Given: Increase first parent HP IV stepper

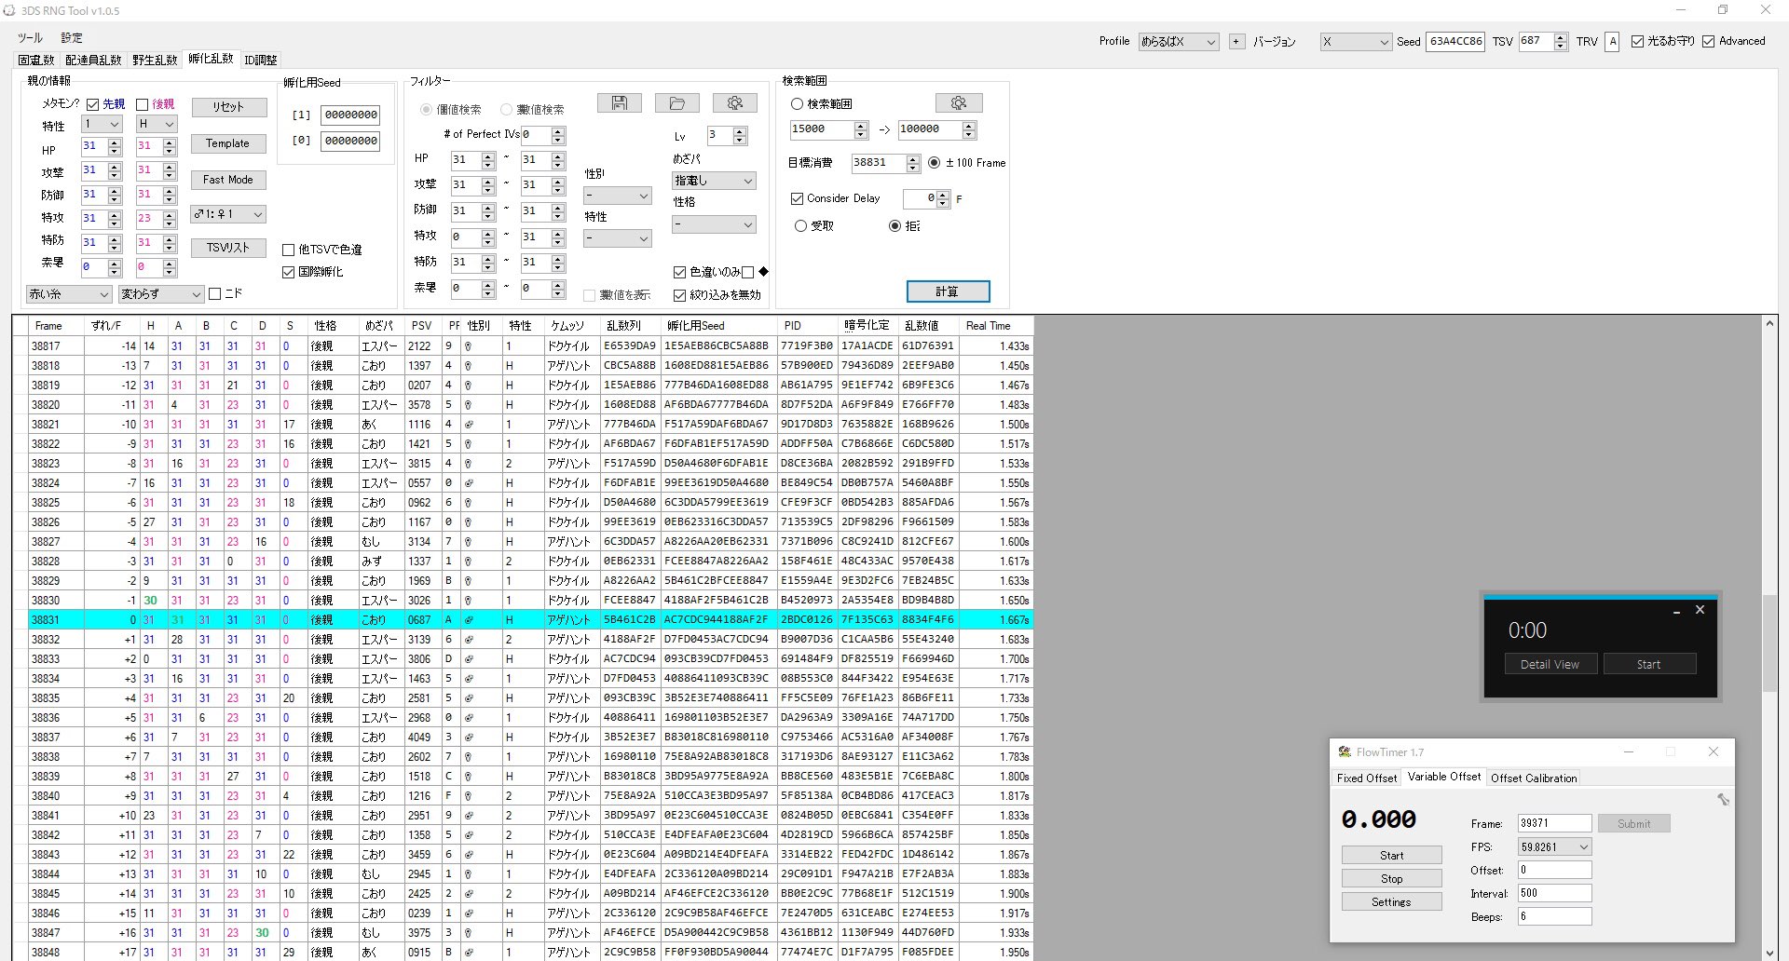Looking at the screenshot, I should (115, 142).
